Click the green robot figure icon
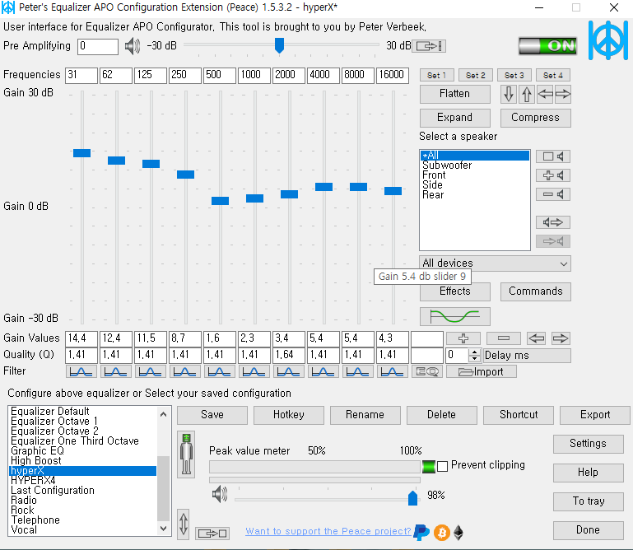Viewport: 633px width, 550px height. click(186, 454)
